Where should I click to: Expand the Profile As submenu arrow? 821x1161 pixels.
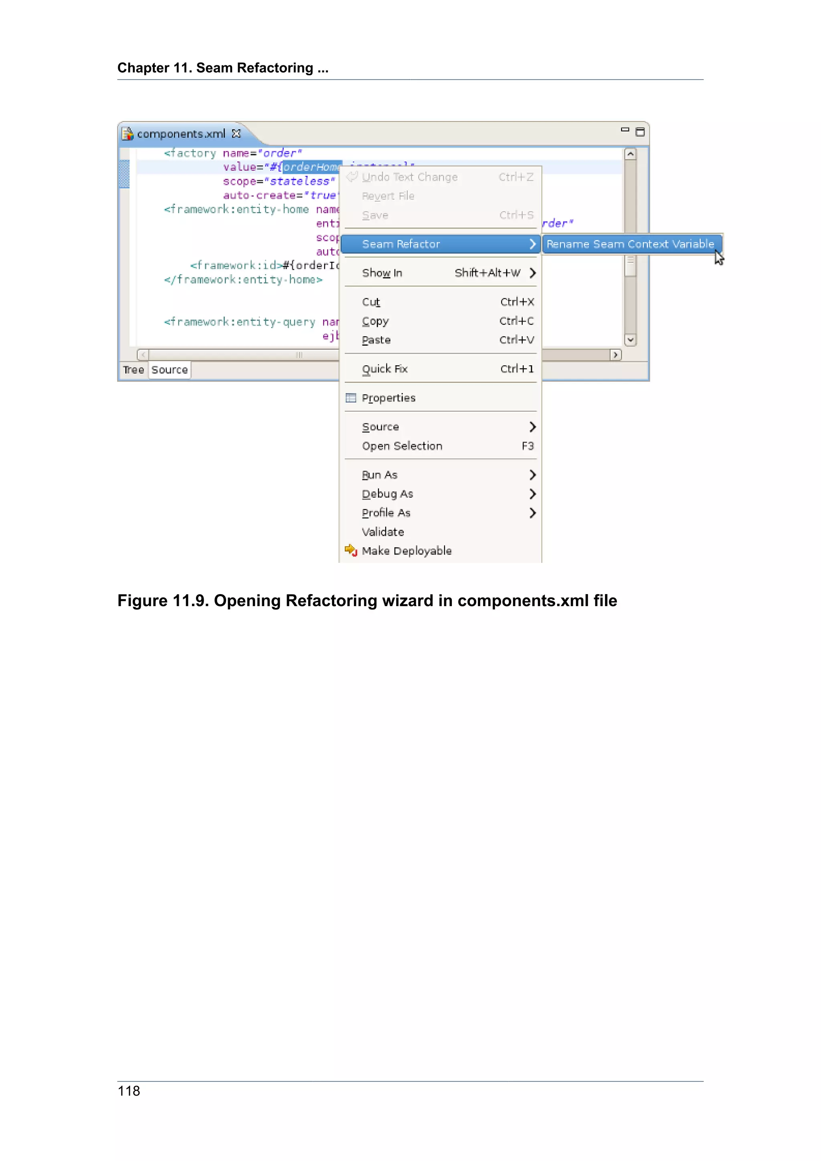532,513
